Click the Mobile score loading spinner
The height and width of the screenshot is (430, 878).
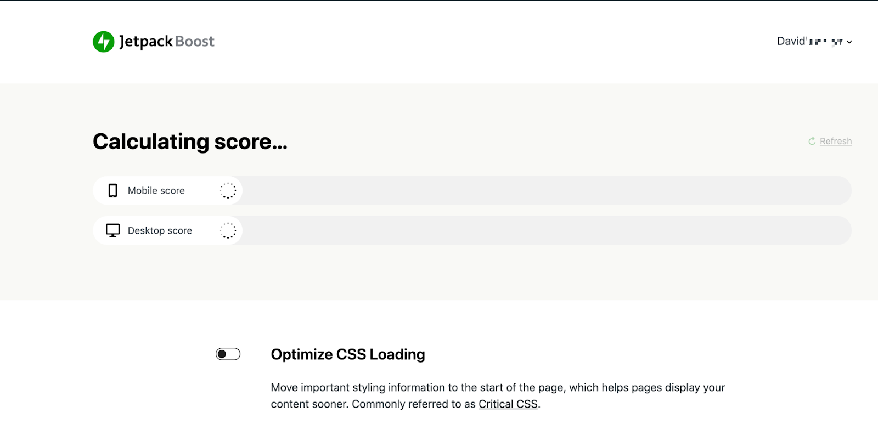click(228, 190)
